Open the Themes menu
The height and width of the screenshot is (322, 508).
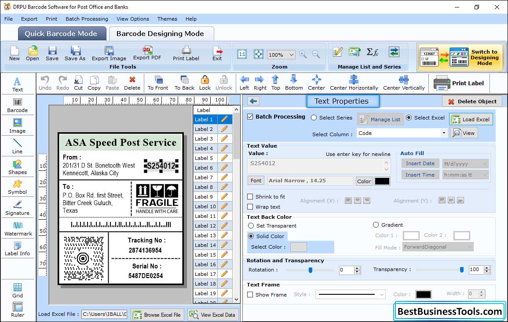pos(167,19)
